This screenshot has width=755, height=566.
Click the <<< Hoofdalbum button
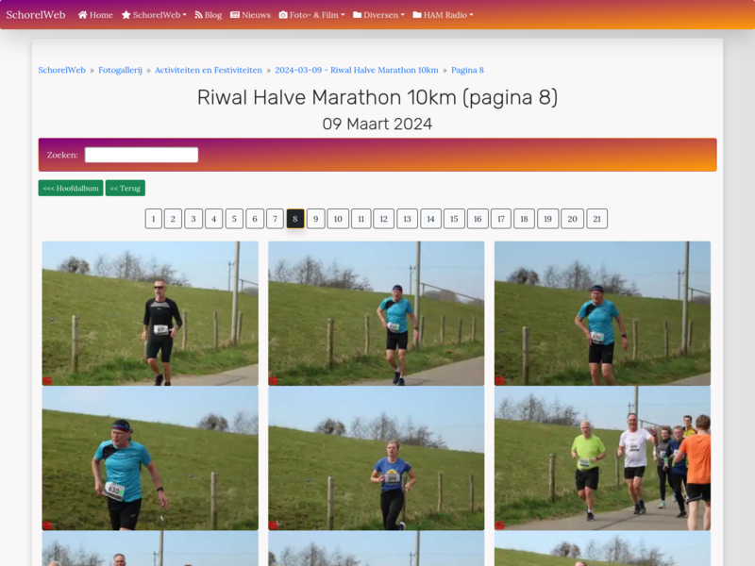71,188
